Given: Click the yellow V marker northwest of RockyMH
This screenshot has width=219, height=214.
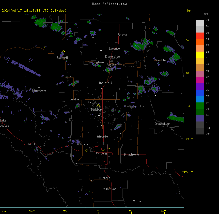Looking at the screenshot, I should point(44,47).
